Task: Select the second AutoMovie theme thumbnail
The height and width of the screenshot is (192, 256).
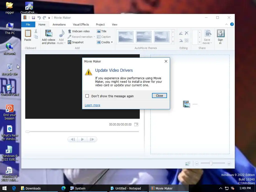Action: (144, 37)
